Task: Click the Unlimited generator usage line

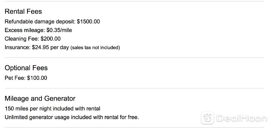Action: pyautogui.click(x=72, y=117)
